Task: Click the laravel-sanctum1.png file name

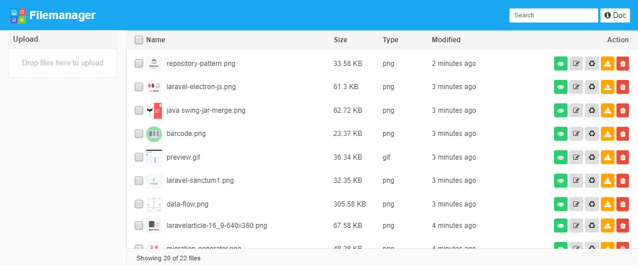Action: (200, 181)
